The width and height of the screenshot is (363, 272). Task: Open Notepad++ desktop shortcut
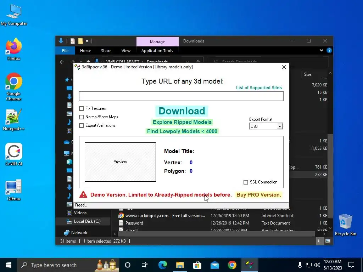14,120
